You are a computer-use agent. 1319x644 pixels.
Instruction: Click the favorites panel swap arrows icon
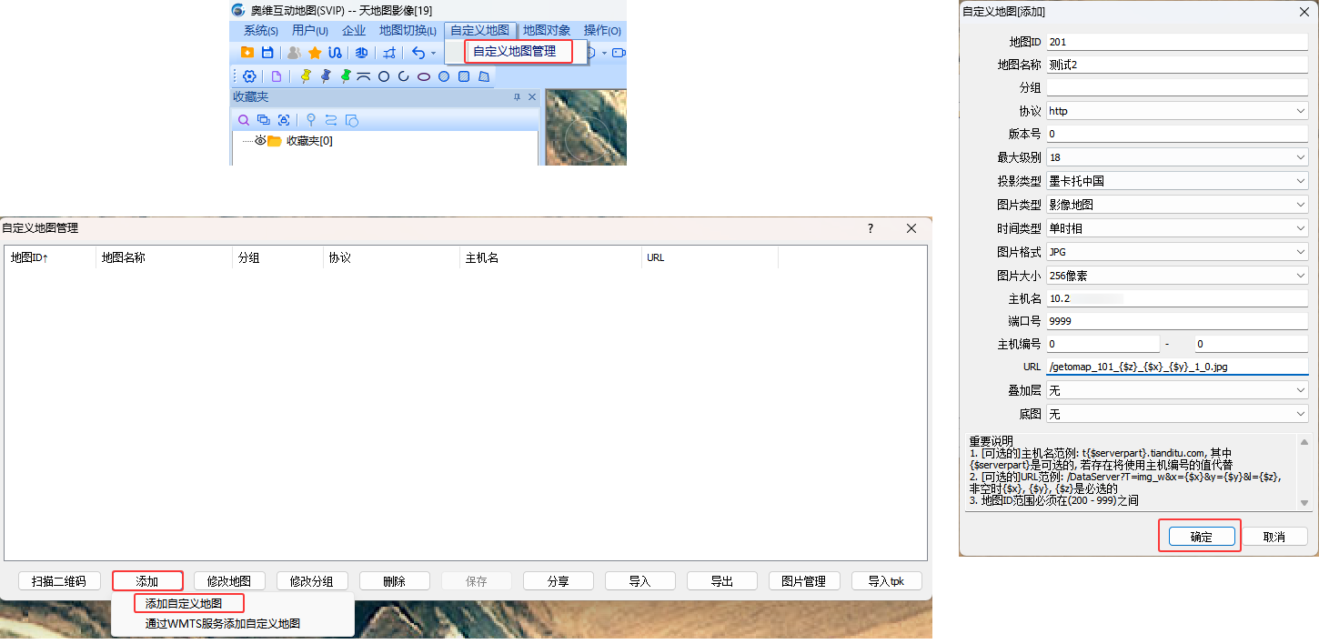click(330, 120)
